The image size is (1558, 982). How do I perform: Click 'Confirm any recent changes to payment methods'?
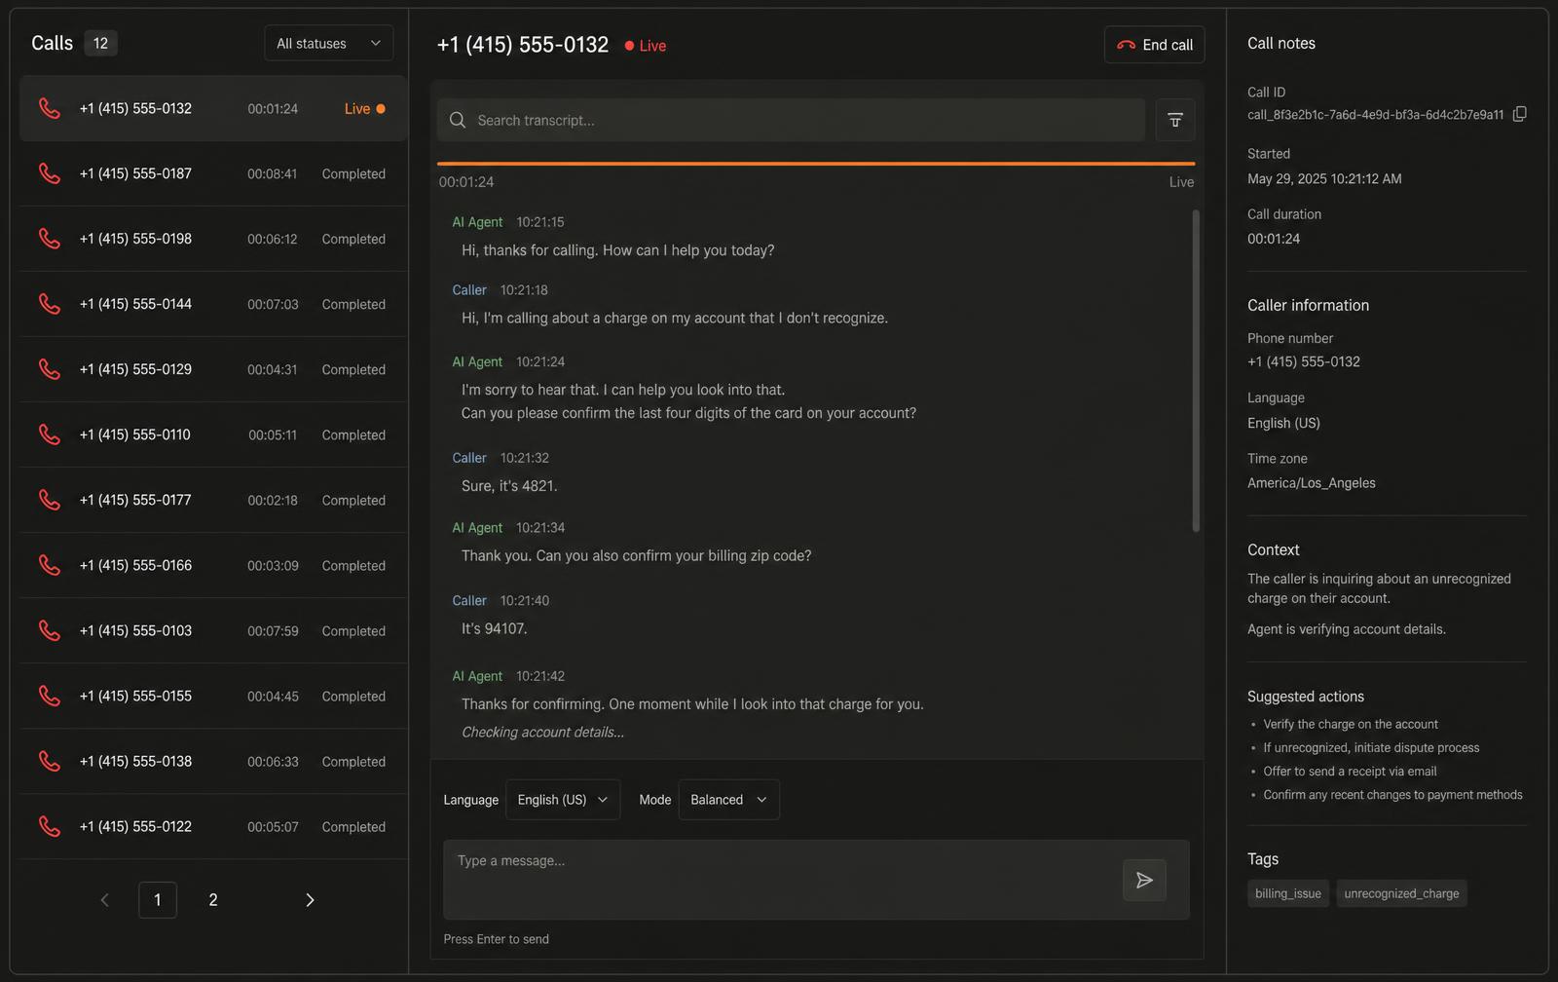point(1392,795)
